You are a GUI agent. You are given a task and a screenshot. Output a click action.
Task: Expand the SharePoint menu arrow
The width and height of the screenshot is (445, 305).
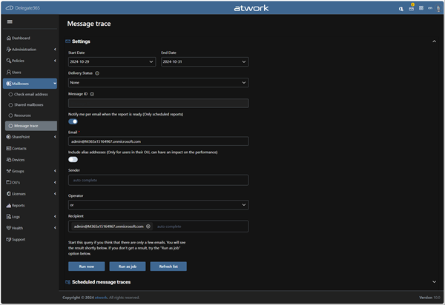[55, 137]
